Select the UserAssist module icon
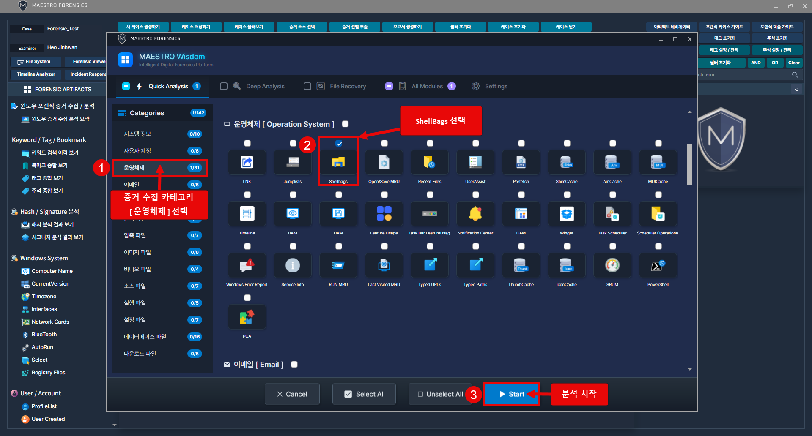The height and width of the screenshot is (436, 812). (475, 162)
